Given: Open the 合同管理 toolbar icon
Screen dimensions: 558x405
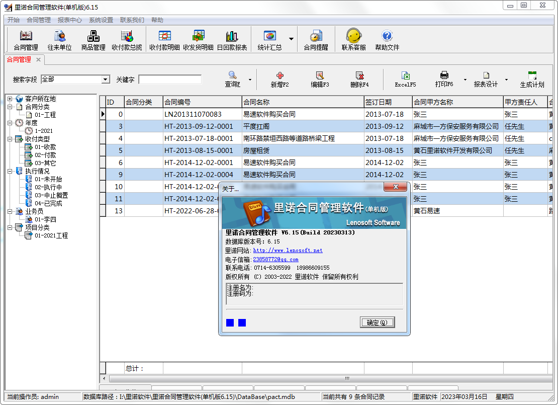Looking at the screenshot, I should (x=26, y=40).
